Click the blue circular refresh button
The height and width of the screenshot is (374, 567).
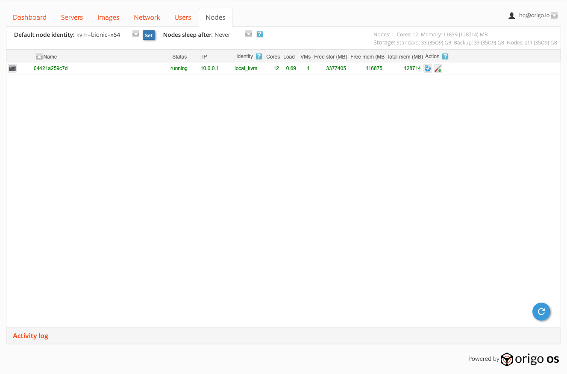tap(541, 312)
